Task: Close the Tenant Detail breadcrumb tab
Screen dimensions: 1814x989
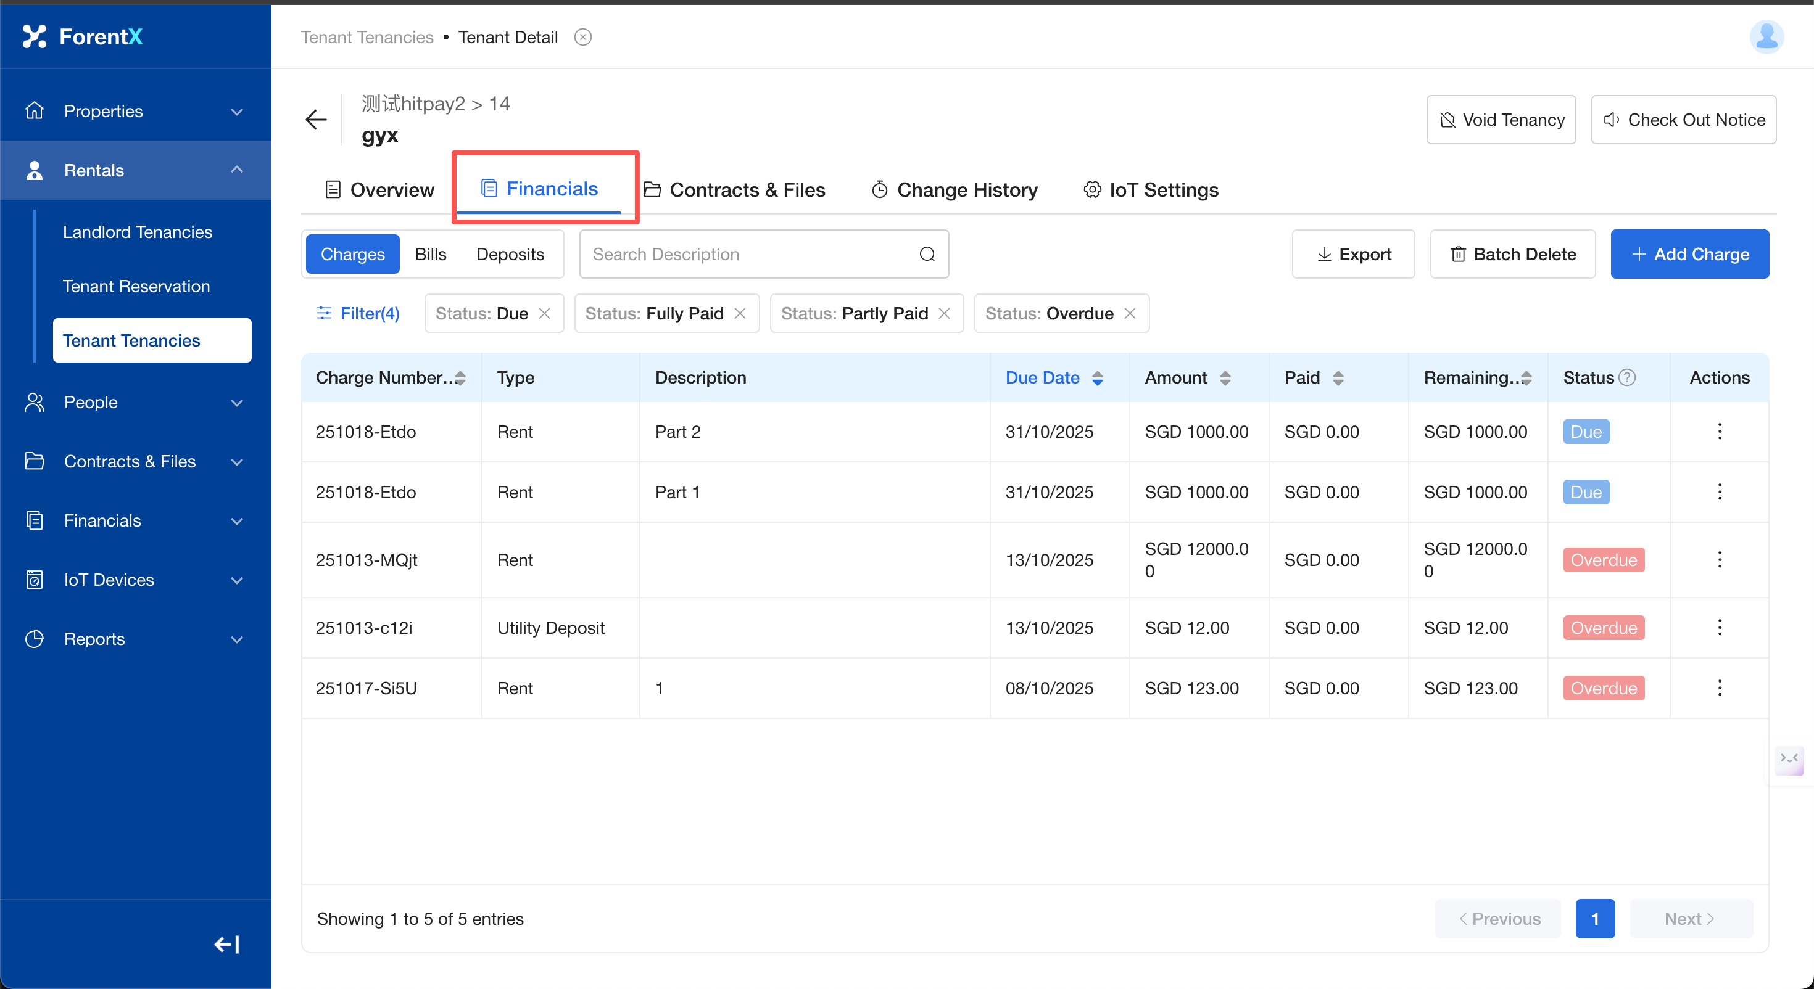Action: 582,38
